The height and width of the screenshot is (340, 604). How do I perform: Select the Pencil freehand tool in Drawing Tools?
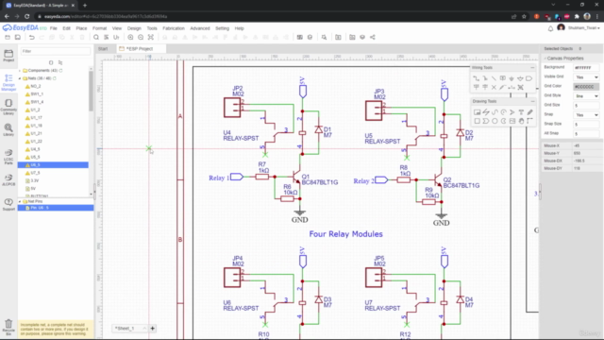tap(530, 112)
